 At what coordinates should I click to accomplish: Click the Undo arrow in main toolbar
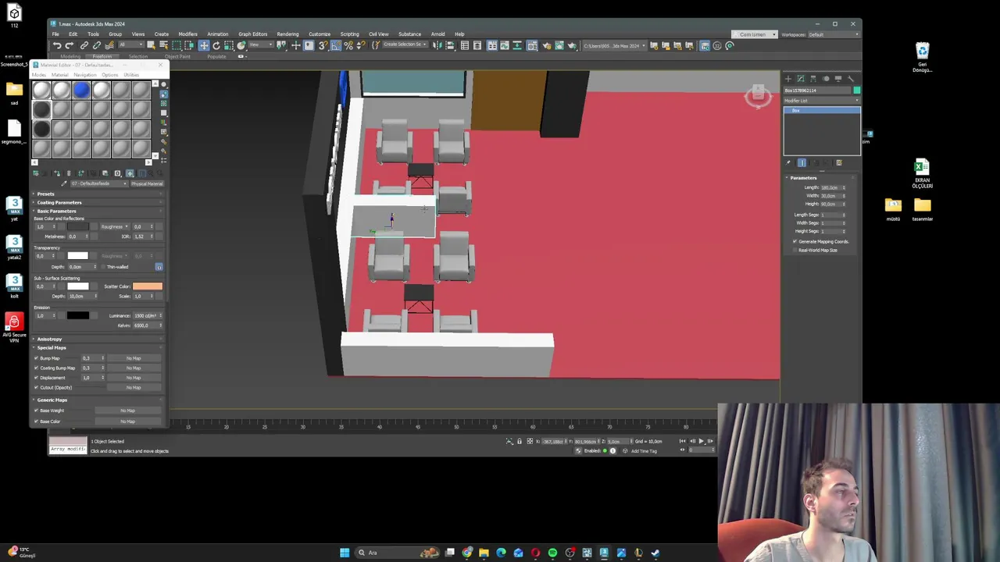click(x=57, y=45)
